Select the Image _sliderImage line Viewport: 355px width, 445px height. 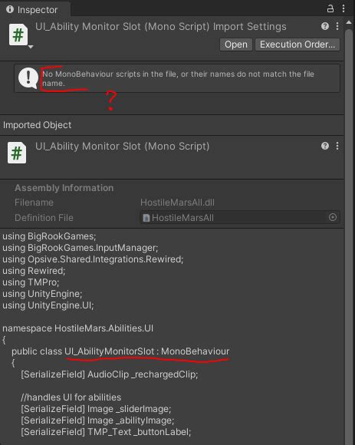[x=96, y=409]
